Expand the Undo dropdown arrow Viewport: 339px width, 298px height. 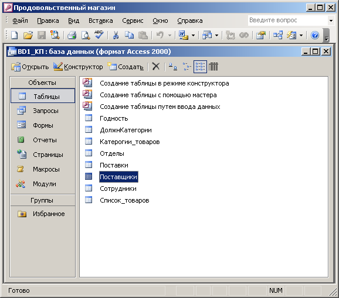click(x=169, y=35)
